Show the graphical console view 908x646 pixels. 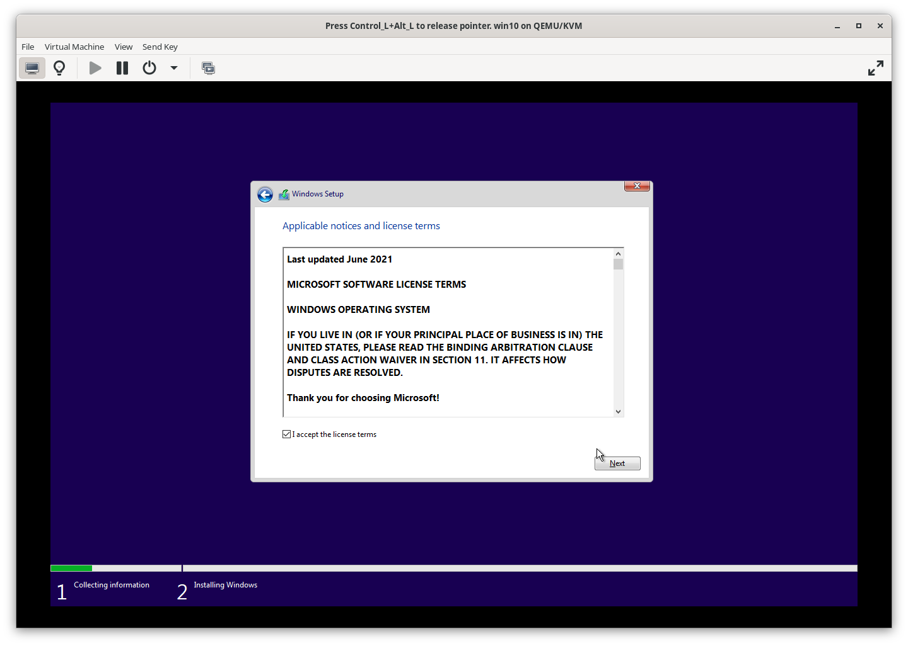tap(32, 68)
